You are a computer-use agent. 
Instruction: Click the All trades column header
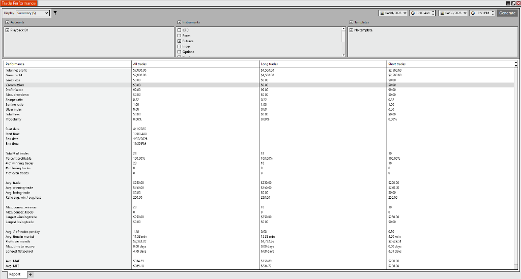click(195, 64)
